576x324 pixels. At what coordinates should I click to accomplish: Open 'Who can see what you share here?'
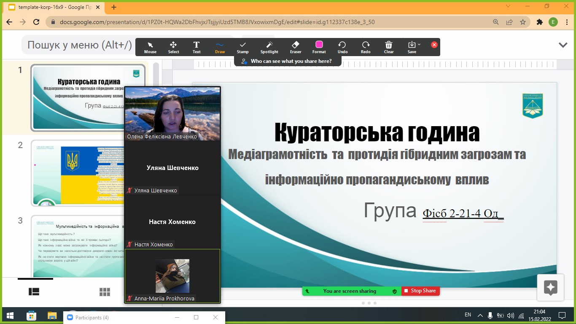pos(287,61)
